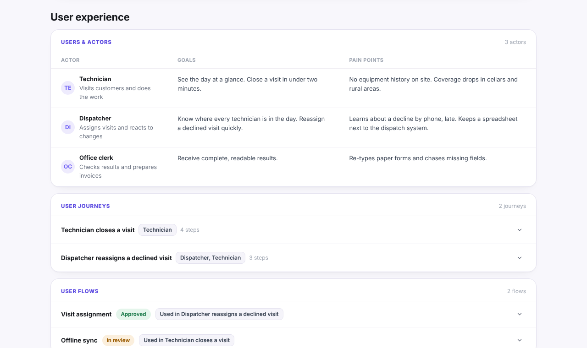Click Used in Technician closes a visit tag
This screenshot has width=587, height=348.
tap(187, 340)
